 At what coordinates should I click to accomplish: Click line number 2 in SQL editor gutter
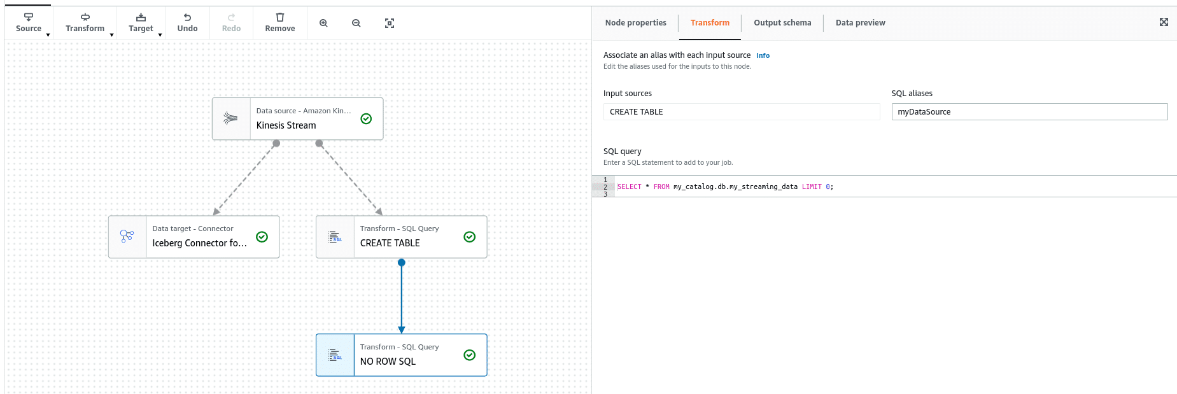pos(605,187)
